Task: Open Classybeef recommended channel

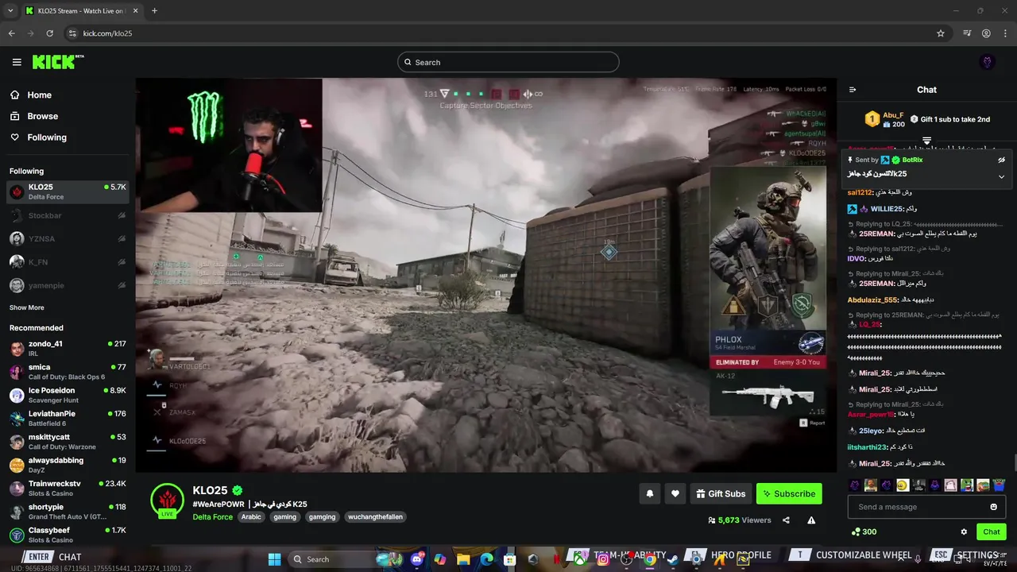Action: (x=68, y=535)
